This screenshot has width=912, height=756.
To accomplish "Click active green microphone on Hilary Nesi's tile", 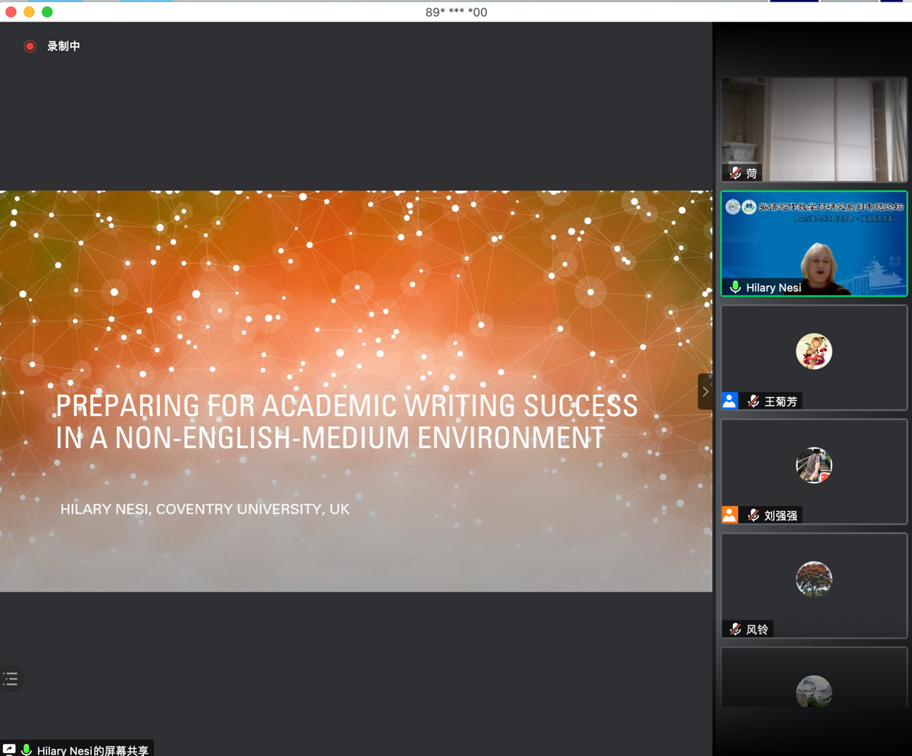I will pos(735,287).
